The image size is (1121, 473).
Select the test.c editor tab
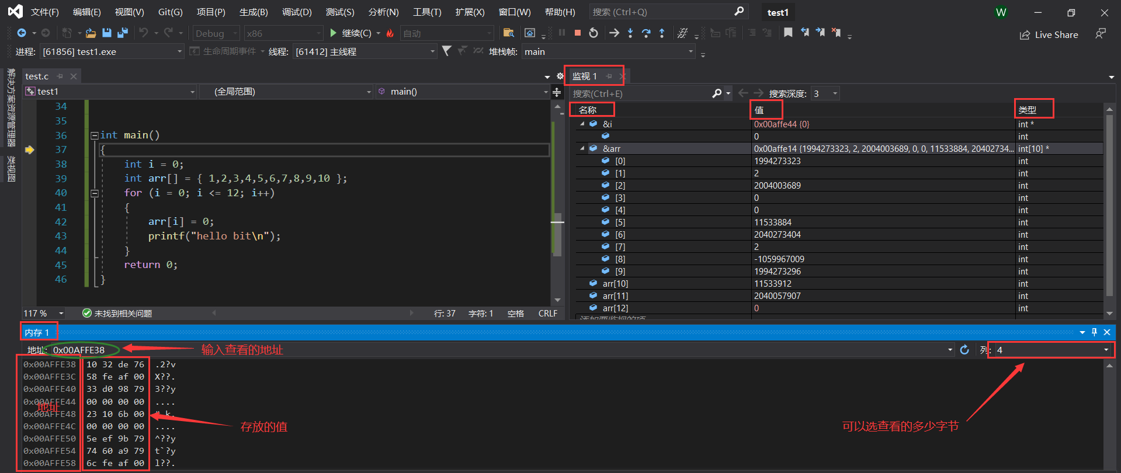pyautogui.click(x=37, y=76)
